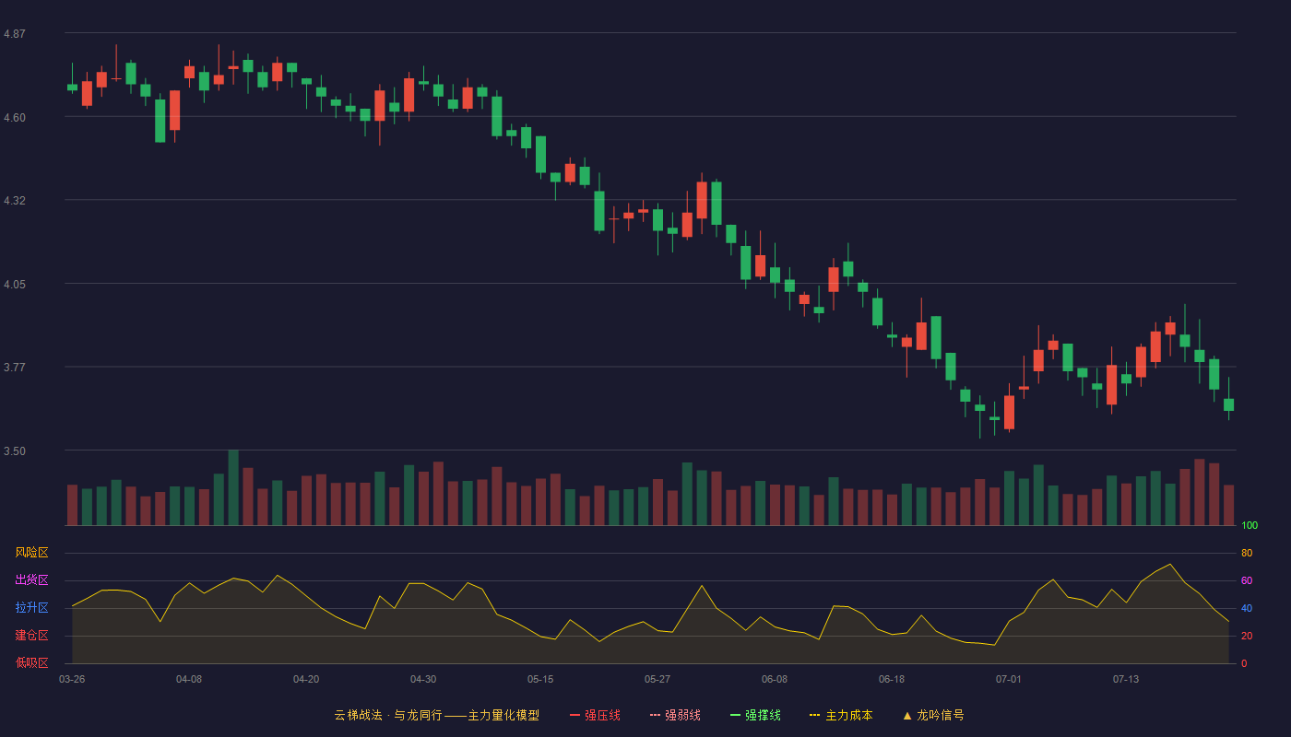
Task: Click the orange 80 indicator scale value
Action: coord(1247,553)
